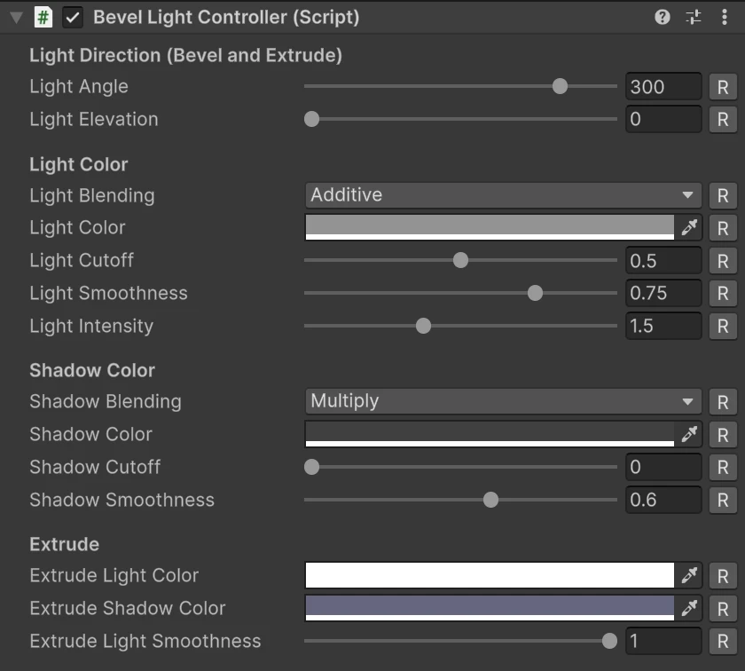745x671 pixels.
Task: Click the 'Shadow Smoothness' property label
Action: pos(122,500)
